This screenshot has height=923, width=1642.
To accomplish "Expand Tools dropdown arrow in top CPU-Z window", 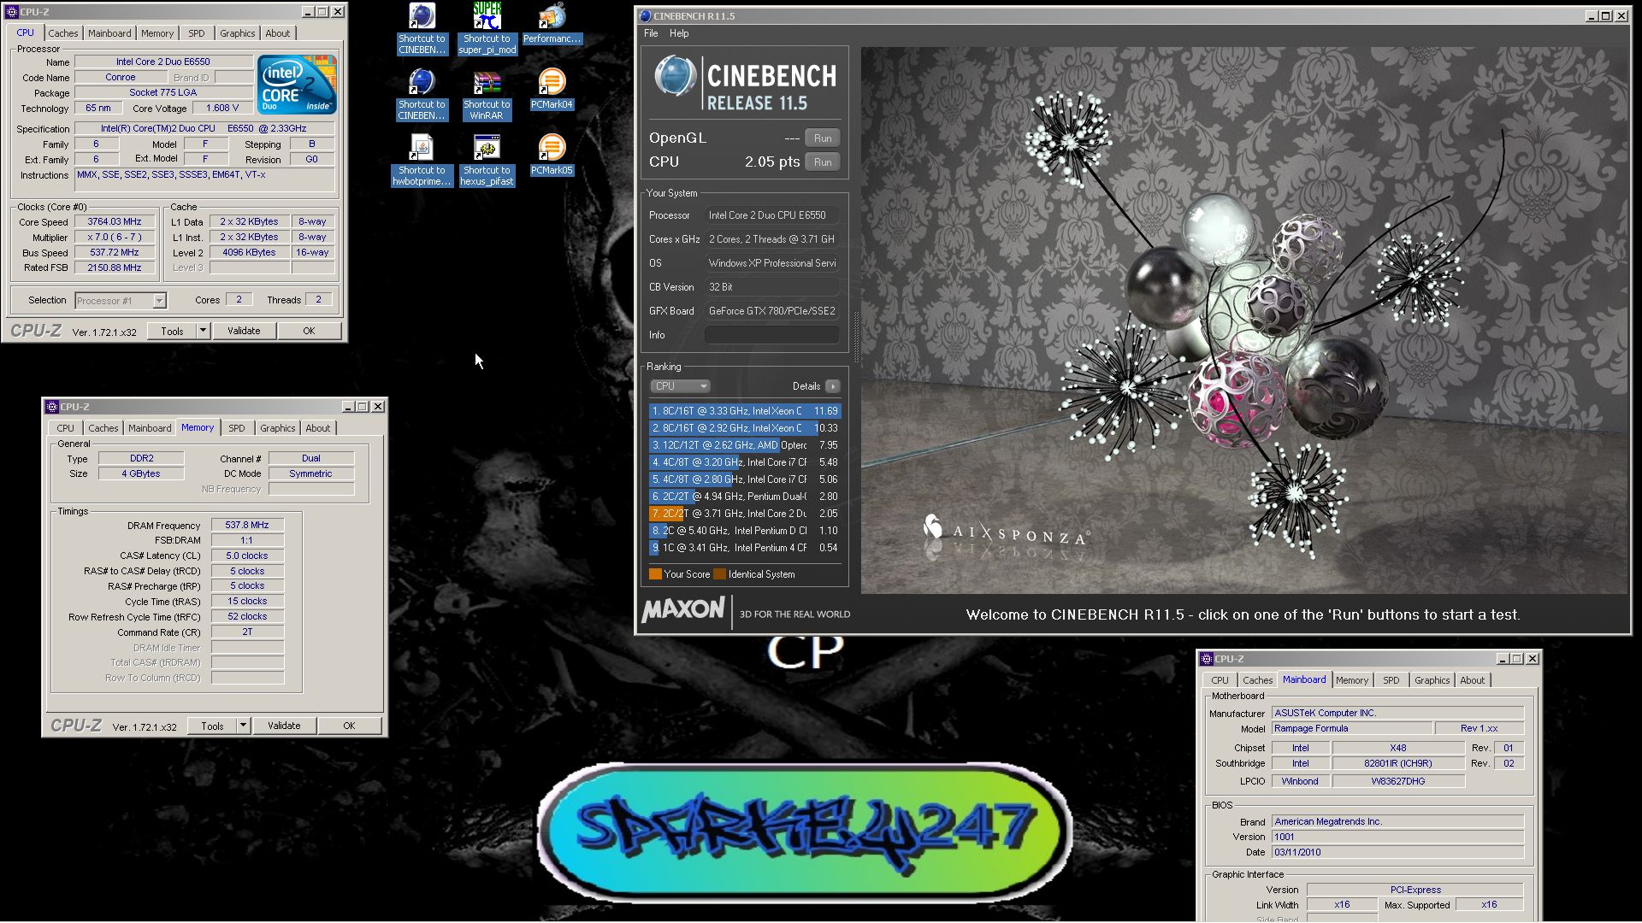I will (x=203, y=330).
